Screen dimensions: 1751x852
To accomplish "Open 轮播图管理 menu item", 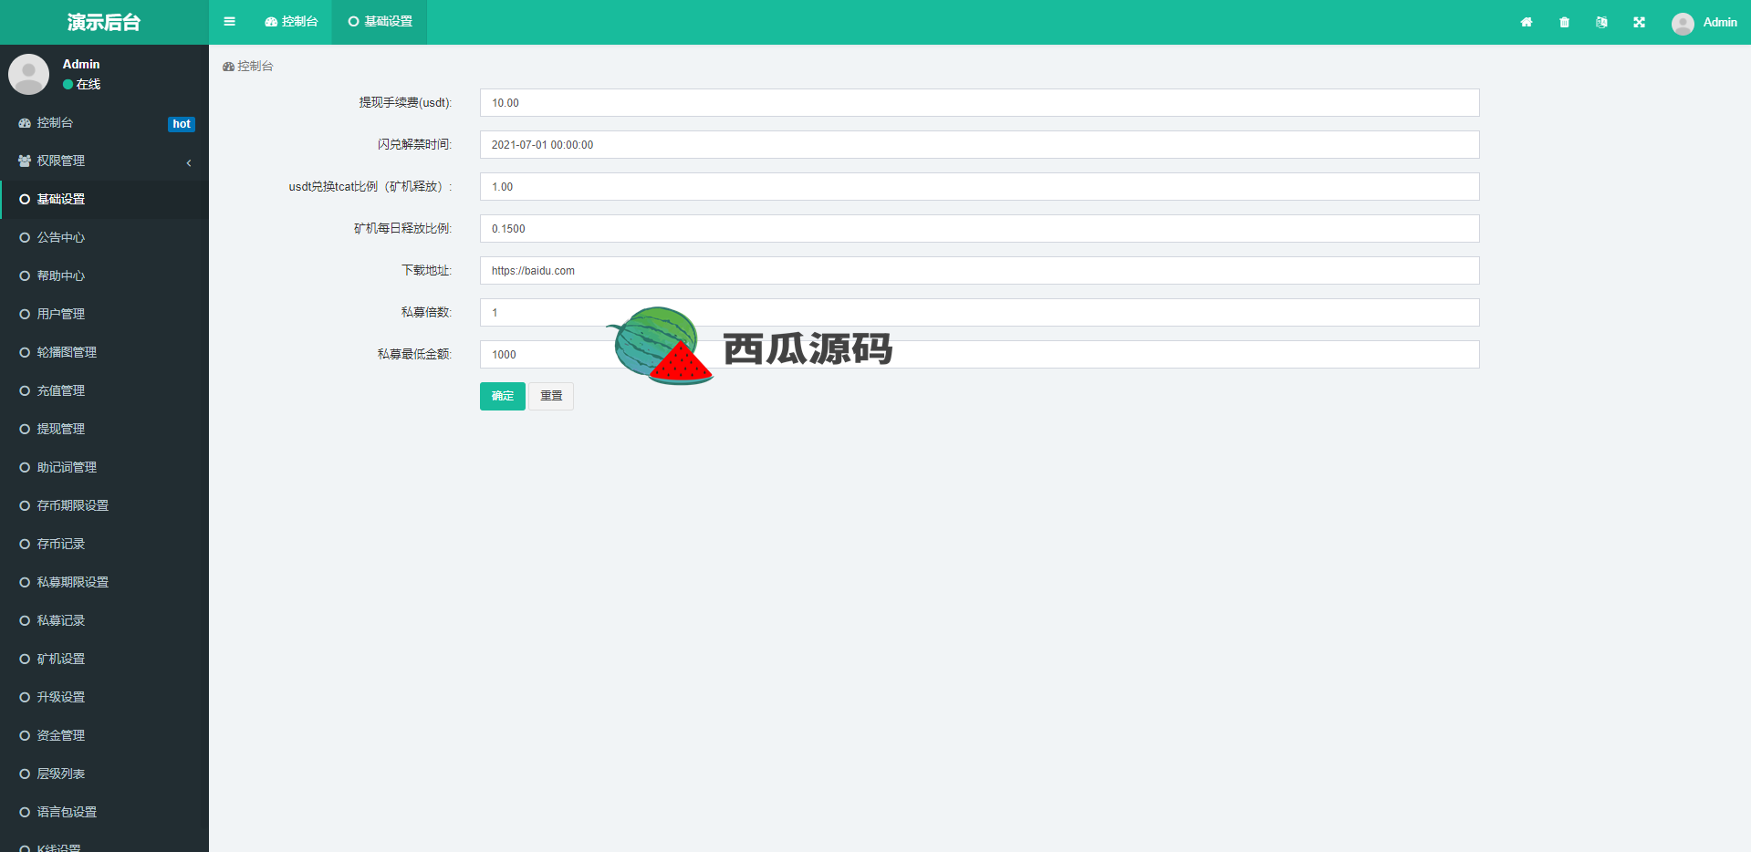I will [104, 352].
